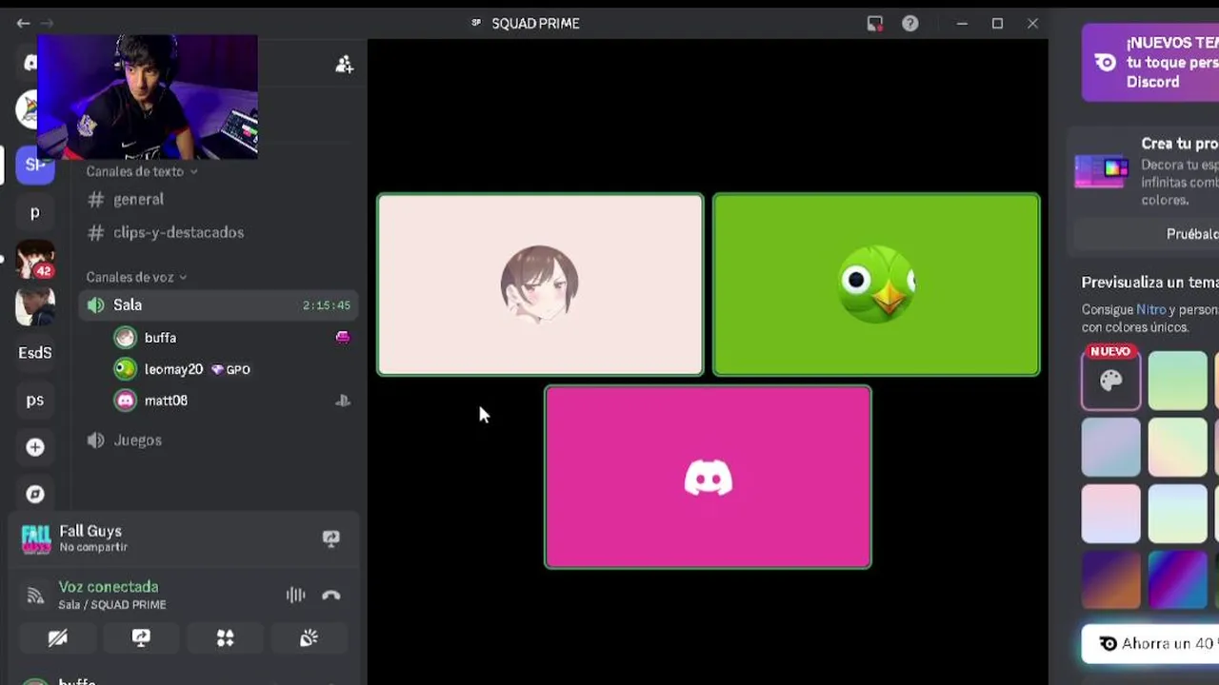Screen dimensions: 1219x685
Task: Go back with the title bar left arrow
Action: point(23,23)
